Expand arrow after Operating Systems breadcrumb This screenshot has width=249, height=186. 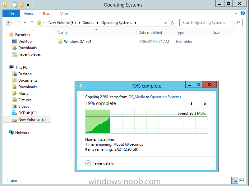[136, 23]
